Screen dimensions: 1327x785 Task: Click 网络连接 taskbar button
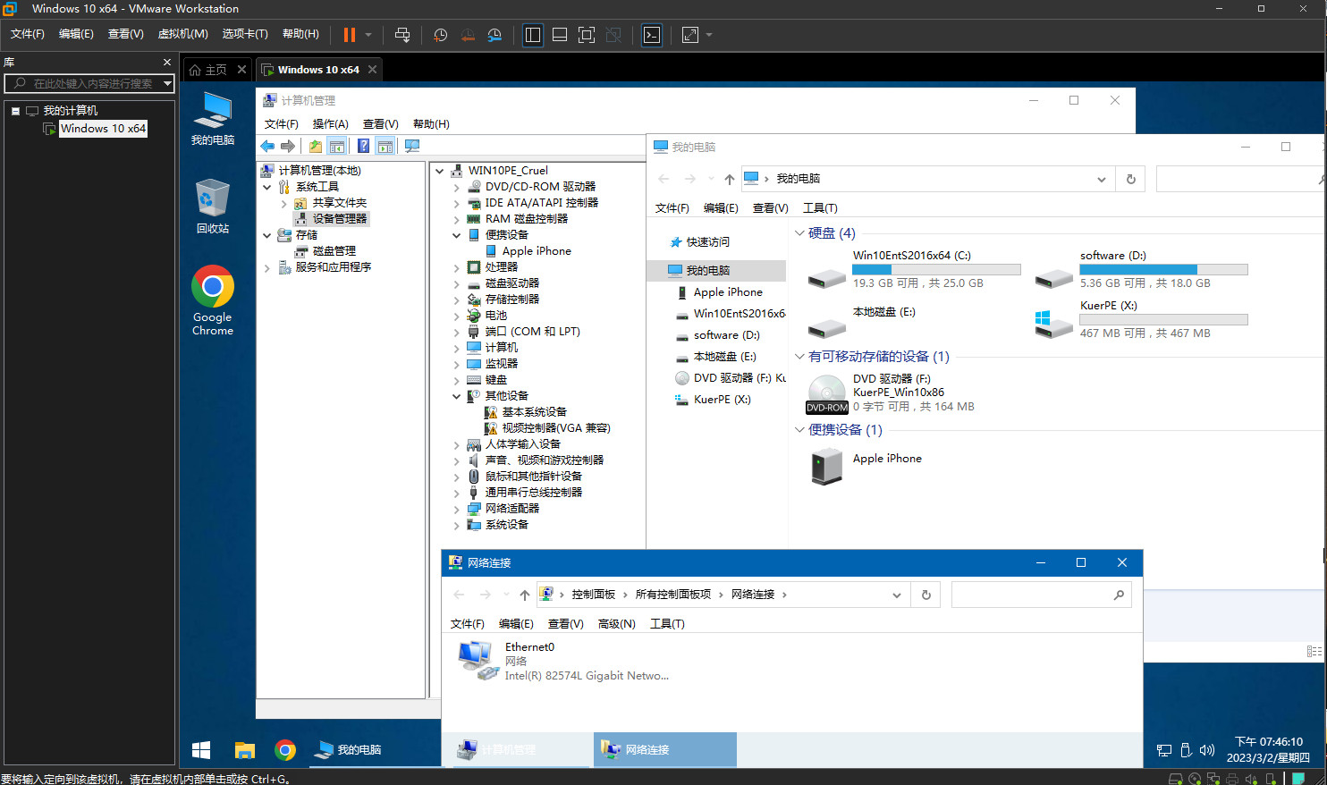pos(664,750)
